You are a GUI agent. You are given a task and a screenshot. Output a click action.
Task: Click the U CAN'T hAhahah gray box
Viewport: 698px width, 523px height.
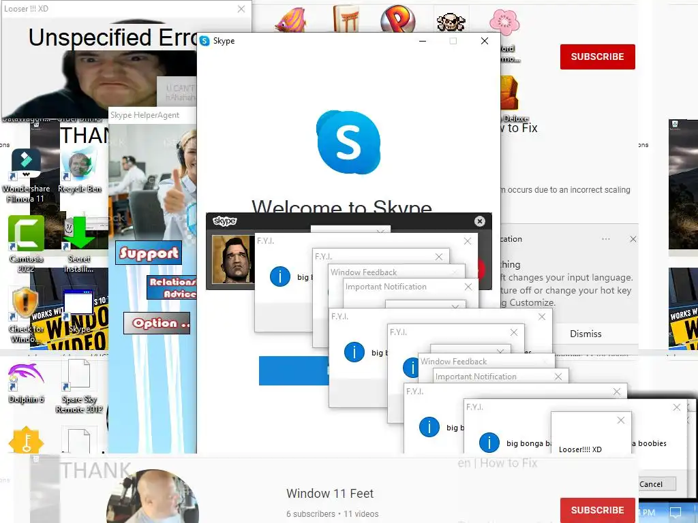[x=177, y=92]
